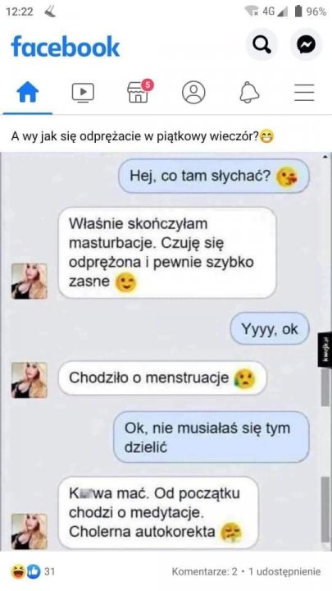Viewport: 332px width, 591px height.
Task: Go to the Home feed tab
Action: [28, 92]
